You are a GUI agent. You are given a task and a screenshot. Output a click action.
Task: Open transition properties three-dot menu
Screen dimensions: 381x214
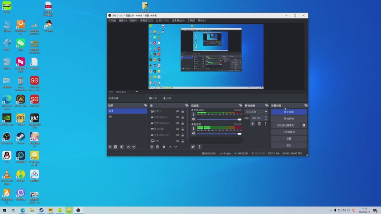[265, 124]
